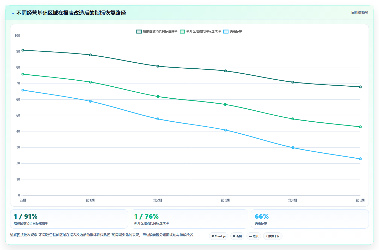This screenshot has width=379, height=250.
Task: Pick the 新开区域 data point at 第5期
Action: click(x=360, y=127)
